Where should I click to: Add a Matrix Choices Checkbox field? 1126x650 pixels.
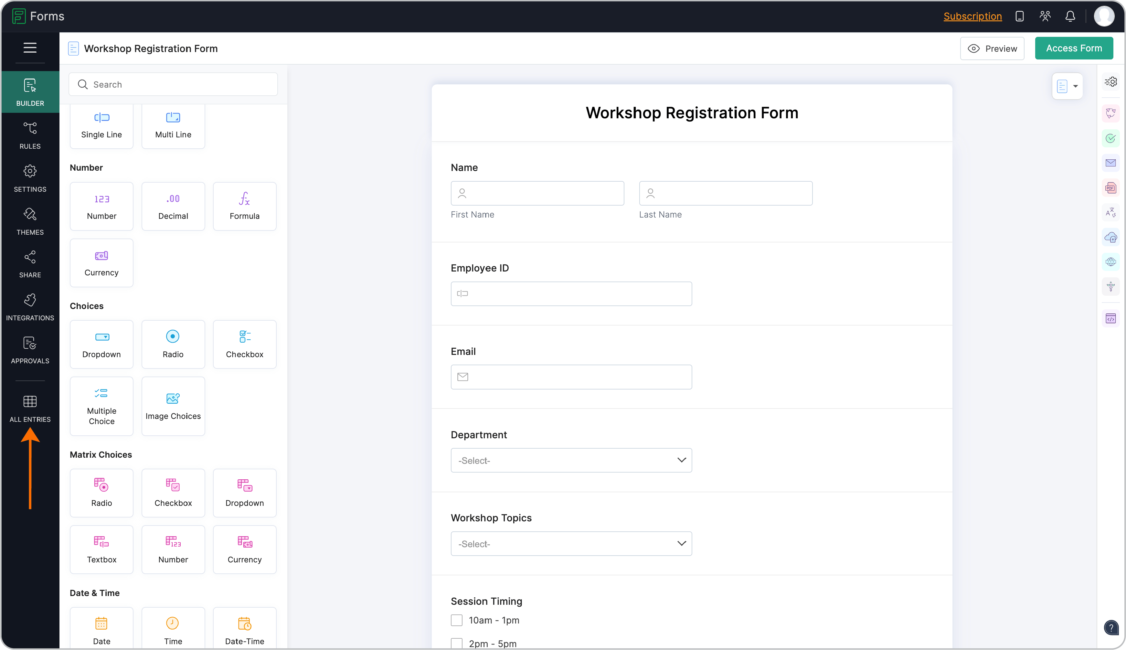tap(173, 492)
